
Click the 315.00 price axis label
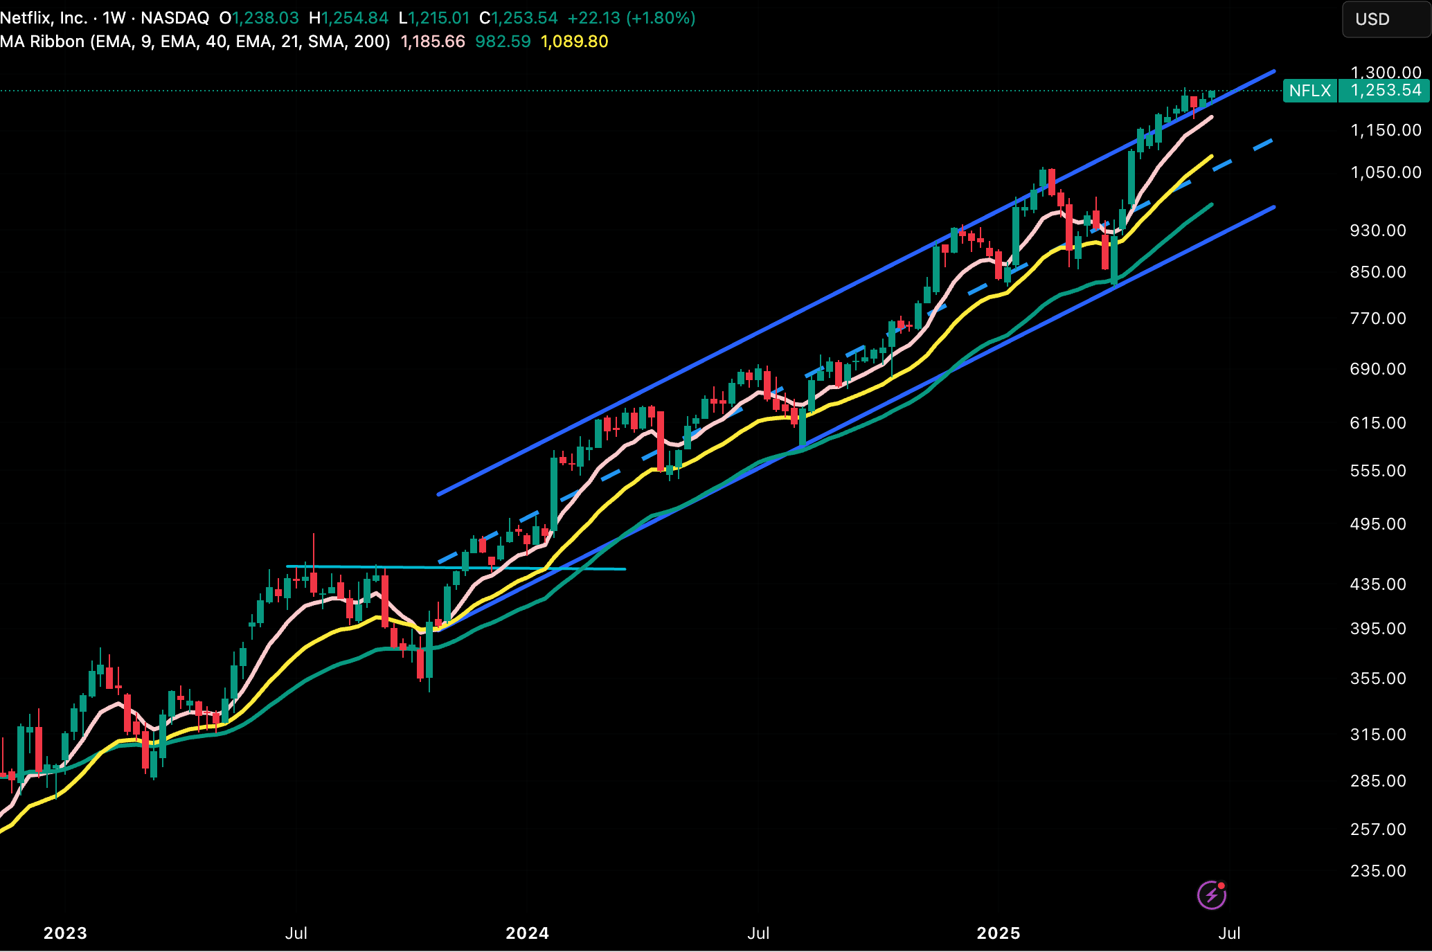point(1378,735)
